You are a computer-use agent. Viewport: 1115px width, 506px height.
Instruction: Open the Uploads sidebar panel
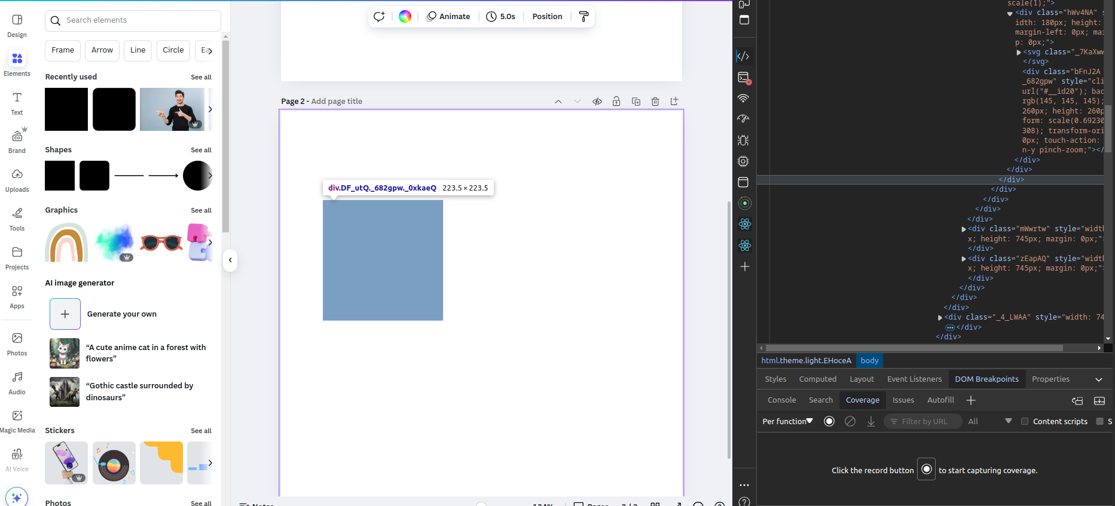(17, 180)
